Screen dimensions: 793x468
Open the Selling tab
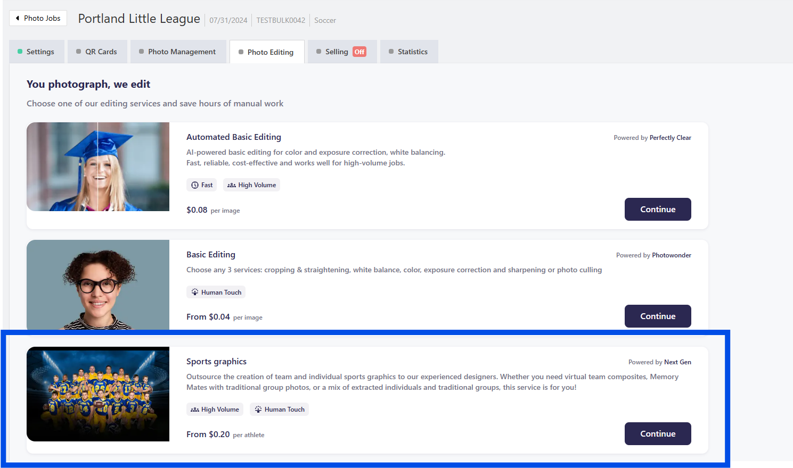click(342, 52)
